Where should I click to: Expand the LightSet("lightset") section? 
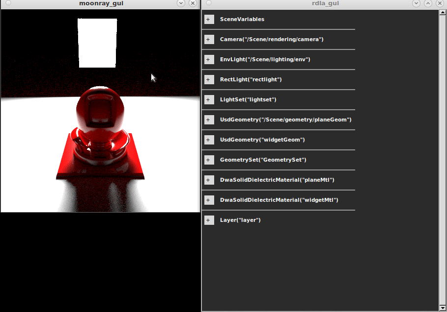tap(209, 100)
